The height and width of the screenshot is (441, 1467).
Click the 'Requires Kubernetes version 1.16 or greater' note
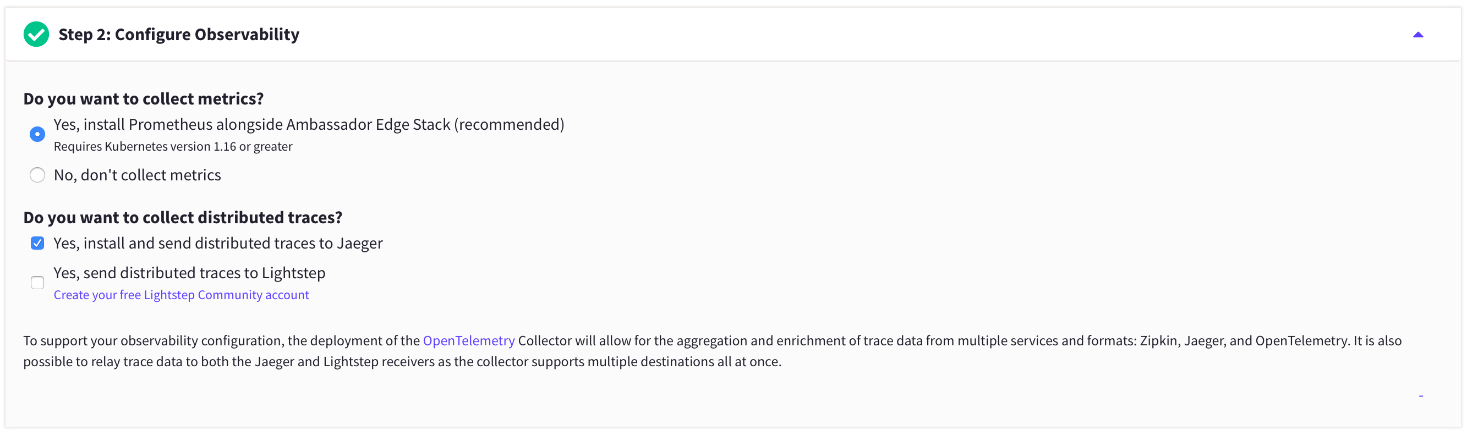pos(173,146)
